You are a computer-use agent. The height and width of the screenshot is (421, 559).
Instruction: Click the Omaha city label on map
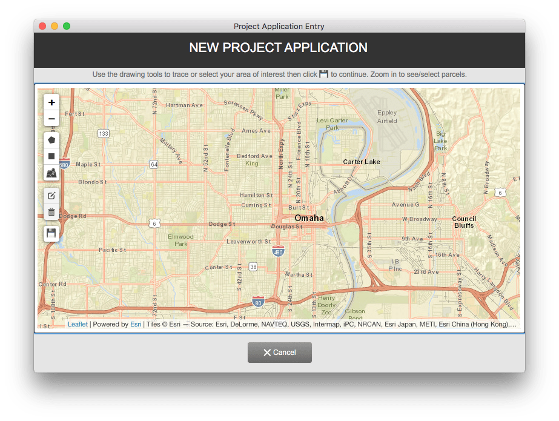[x=309, y=218]
